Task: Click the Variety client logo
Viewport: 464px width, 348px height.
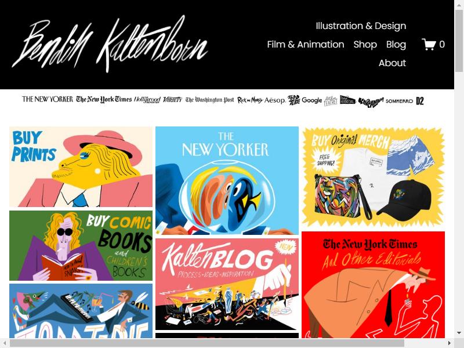Action: click(172, 99)
